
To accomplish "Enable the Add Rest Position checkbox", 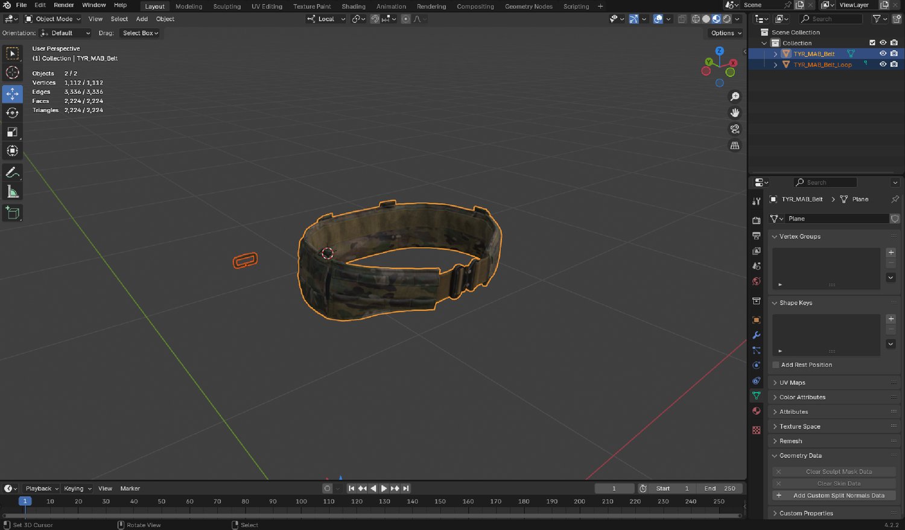I will pyautogui.click(x=776, y=365).
